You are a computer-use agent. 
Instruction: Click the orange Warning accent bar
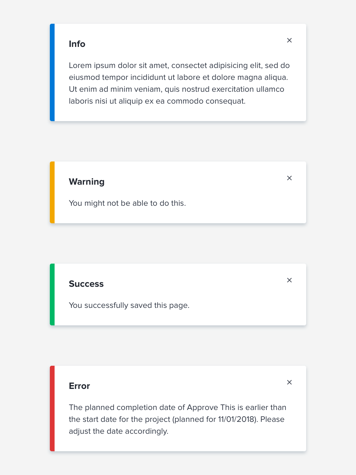(52, 192)
